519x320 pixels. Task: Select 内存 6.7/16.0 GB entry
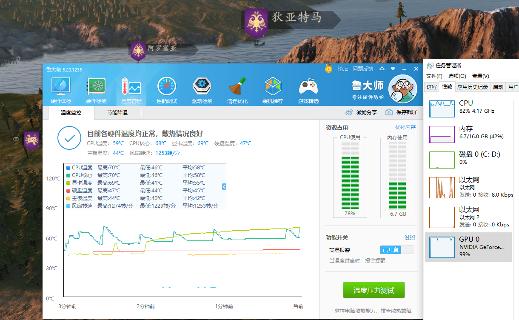point(468,134)
